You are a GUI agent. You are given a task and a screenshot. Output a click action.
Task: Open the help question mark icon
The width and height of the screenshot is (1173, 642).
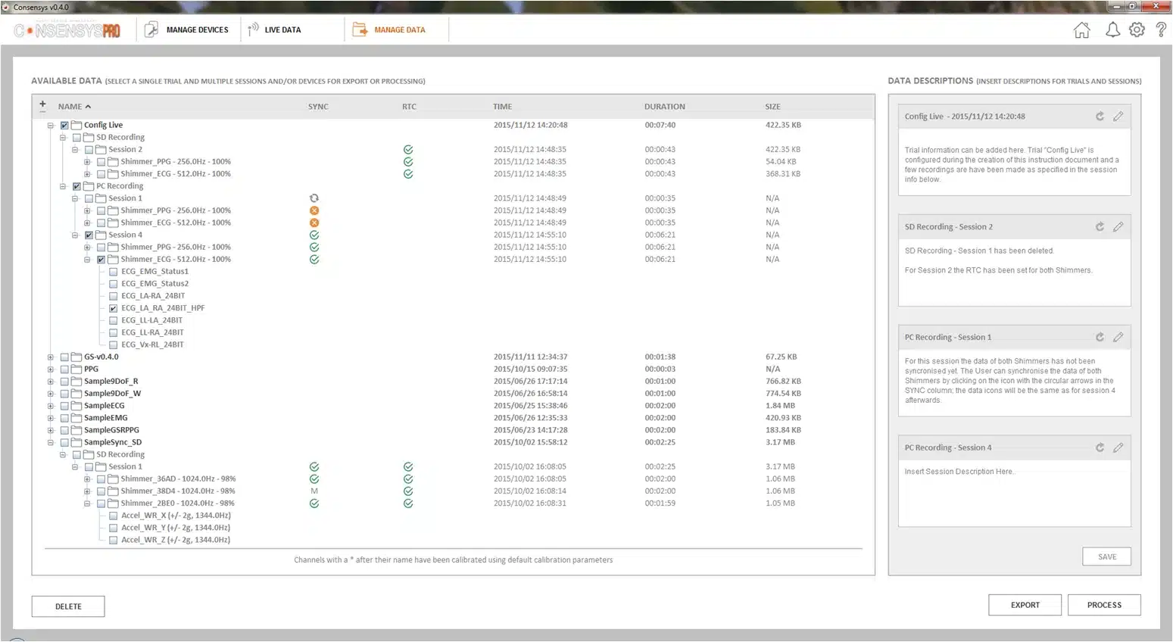tap(1161, 30)
